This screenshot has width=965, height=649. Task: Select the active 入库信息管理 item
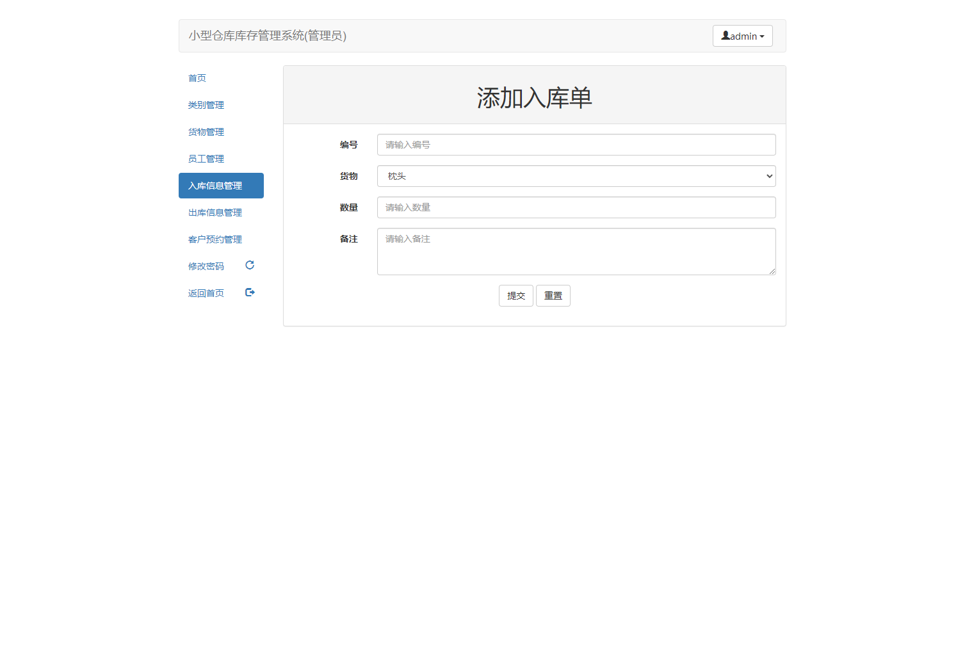point(221,186)
